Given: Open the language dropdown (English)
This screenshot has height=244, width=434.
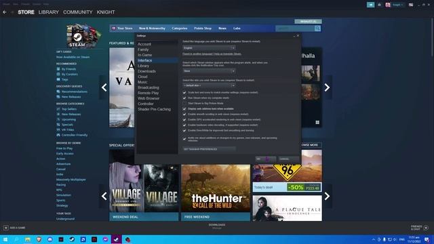Looking at the screenshot, I should click(209, 48).
